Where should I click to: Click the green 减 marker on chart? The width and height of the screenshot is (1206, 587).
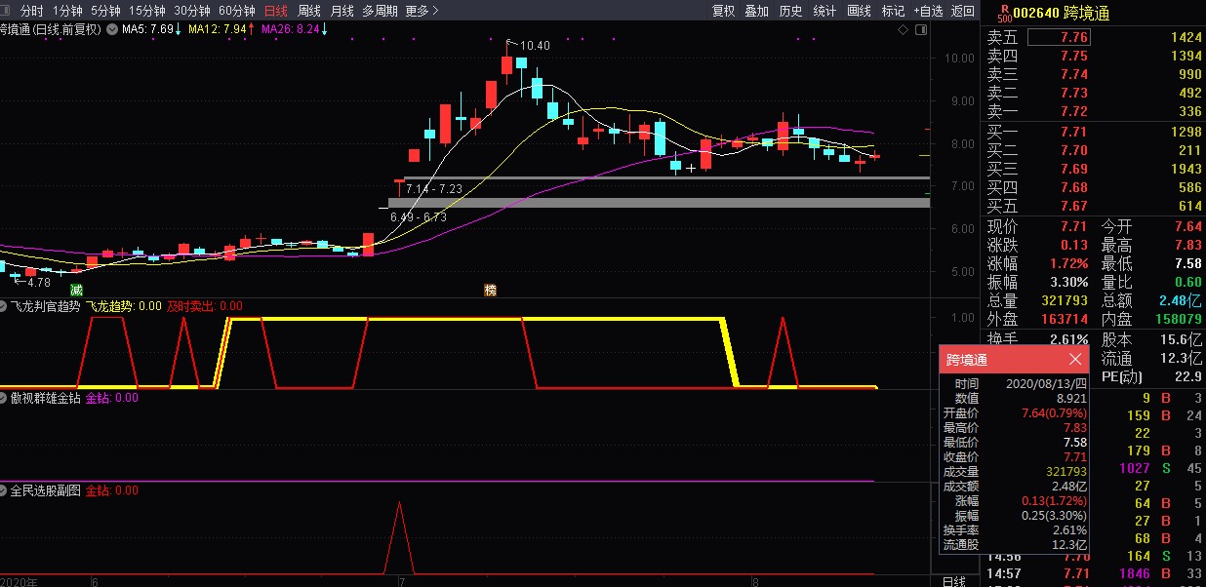pos(76,290)
